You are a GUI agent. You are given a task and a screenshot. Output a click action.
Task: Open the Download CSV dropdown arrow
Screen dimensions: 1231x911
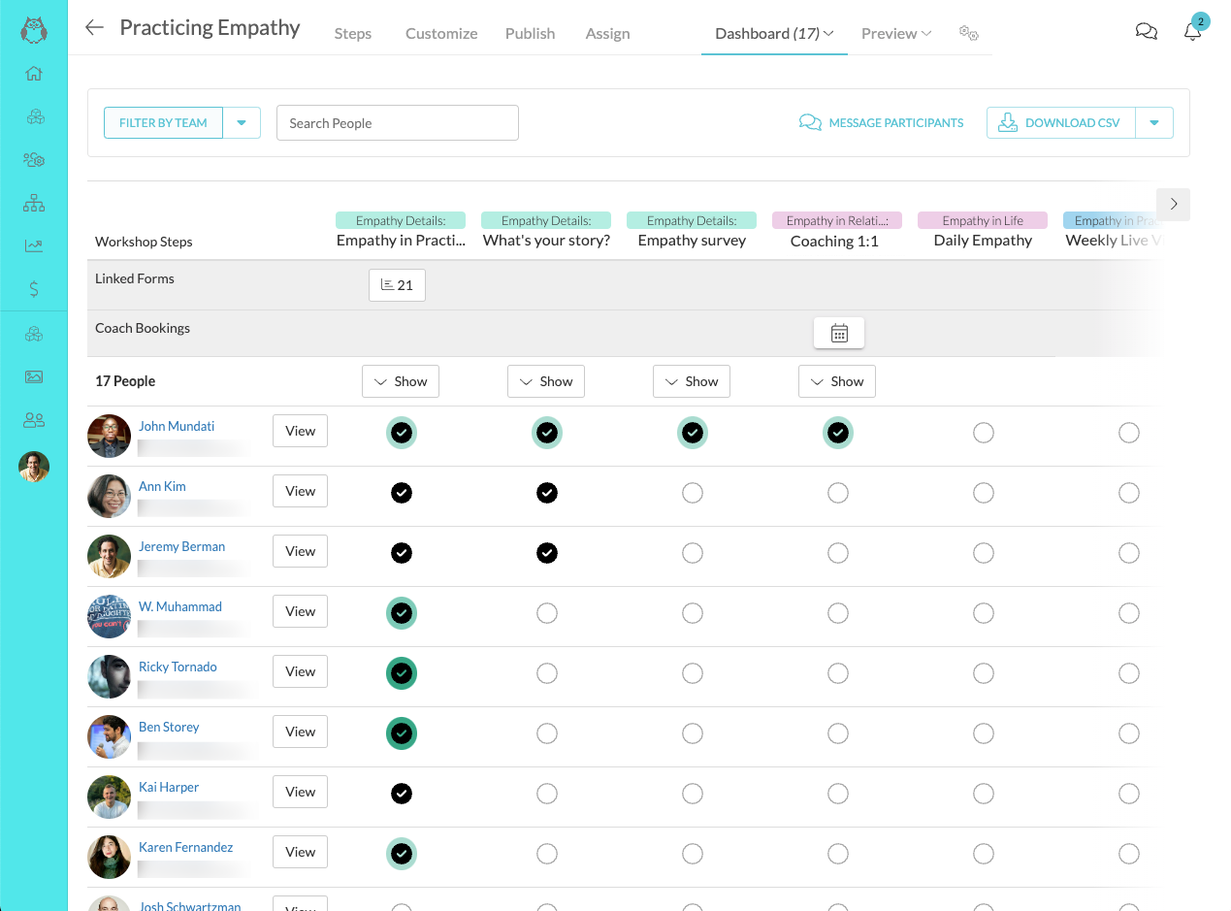[1153, 123]
